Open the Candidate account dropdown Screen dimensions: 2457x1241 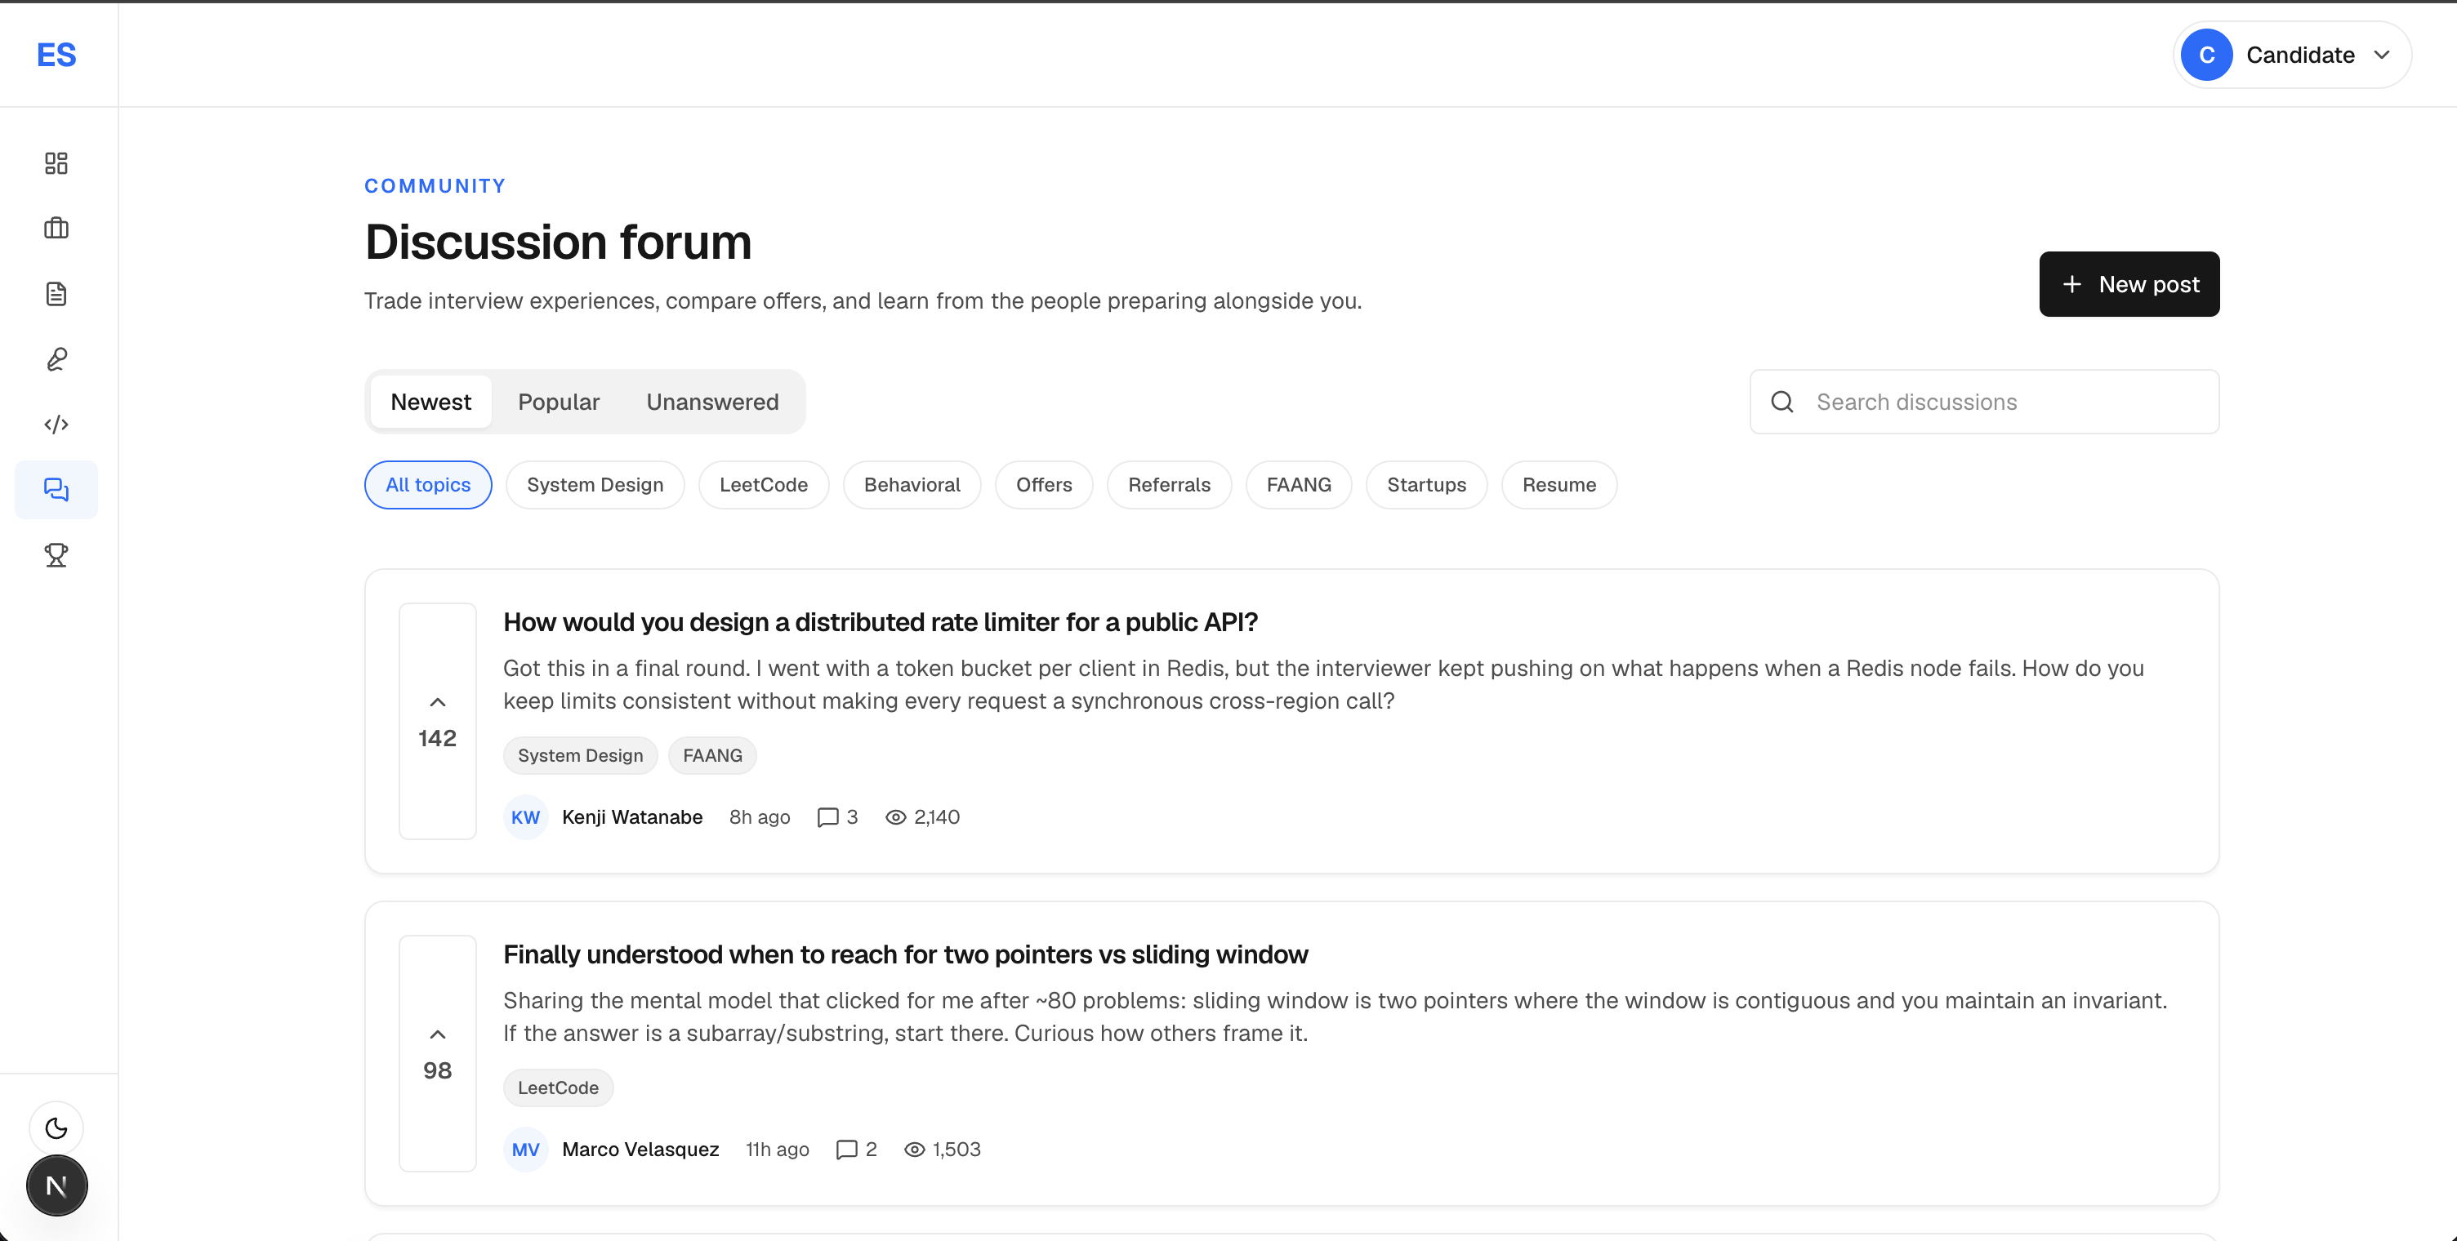pyautogui.click(x=2292, y=56)
